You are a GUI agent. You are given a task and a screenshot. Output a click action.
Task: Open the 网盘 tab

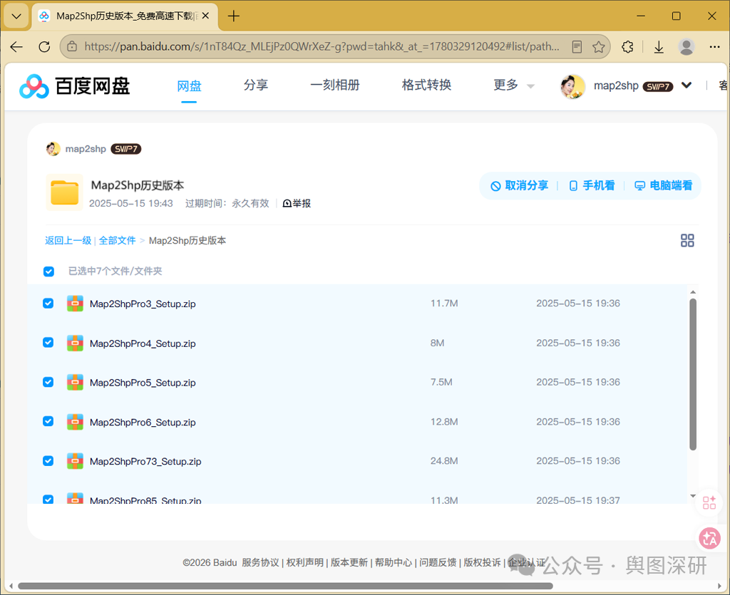(189, 86)
